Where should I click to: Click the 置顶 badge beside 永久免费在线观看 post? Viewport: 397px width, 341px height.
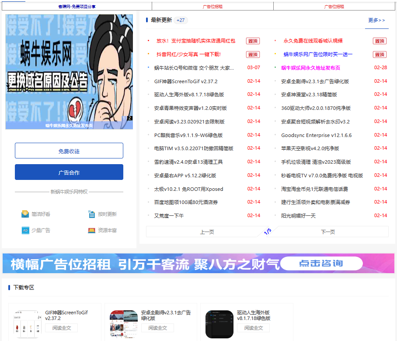(380, 41)
